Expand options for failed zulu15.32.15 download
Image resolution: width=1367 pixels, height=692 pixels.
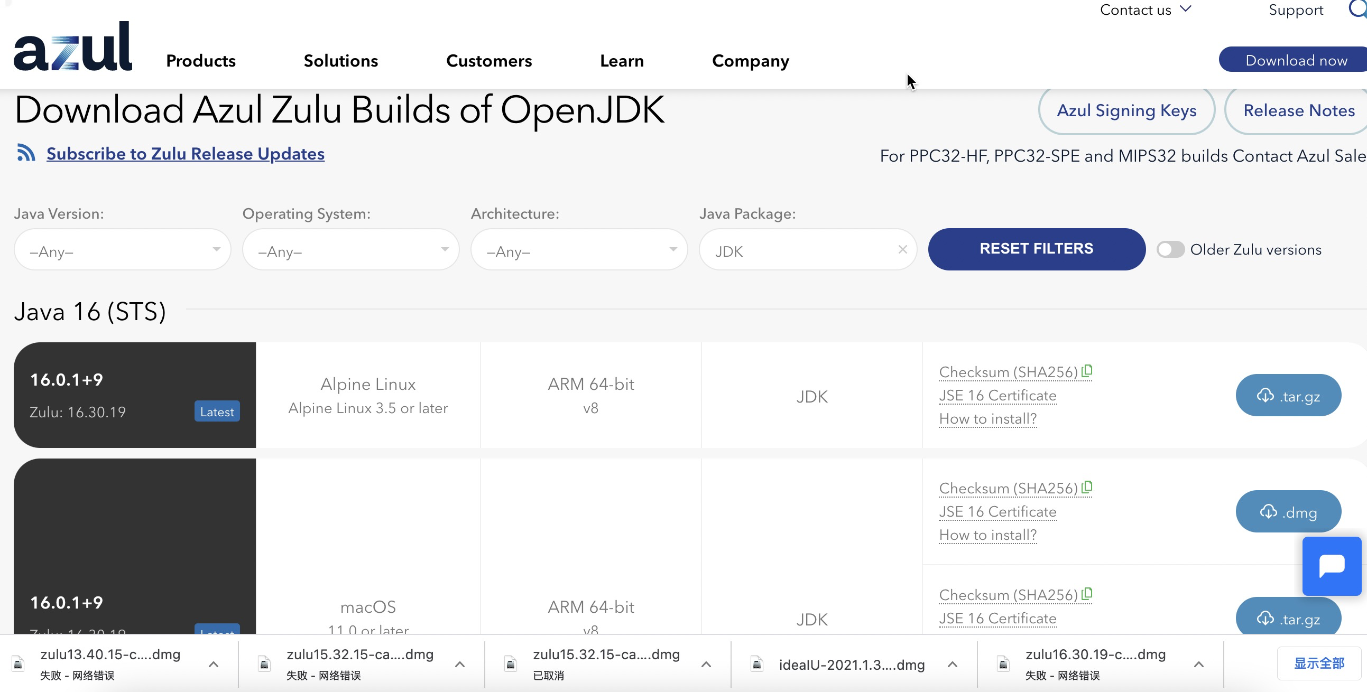coord(460,664)
